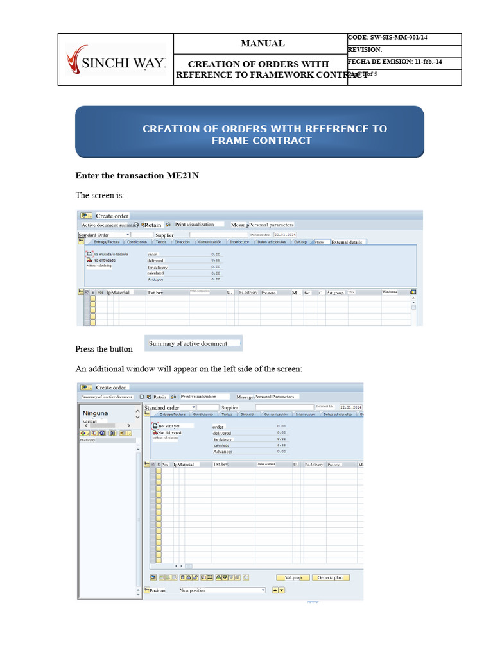This screenshot has height=657, width=493.
Task: Click Retain in first SAP screenshot toolbar
Action: coord(153,225)
